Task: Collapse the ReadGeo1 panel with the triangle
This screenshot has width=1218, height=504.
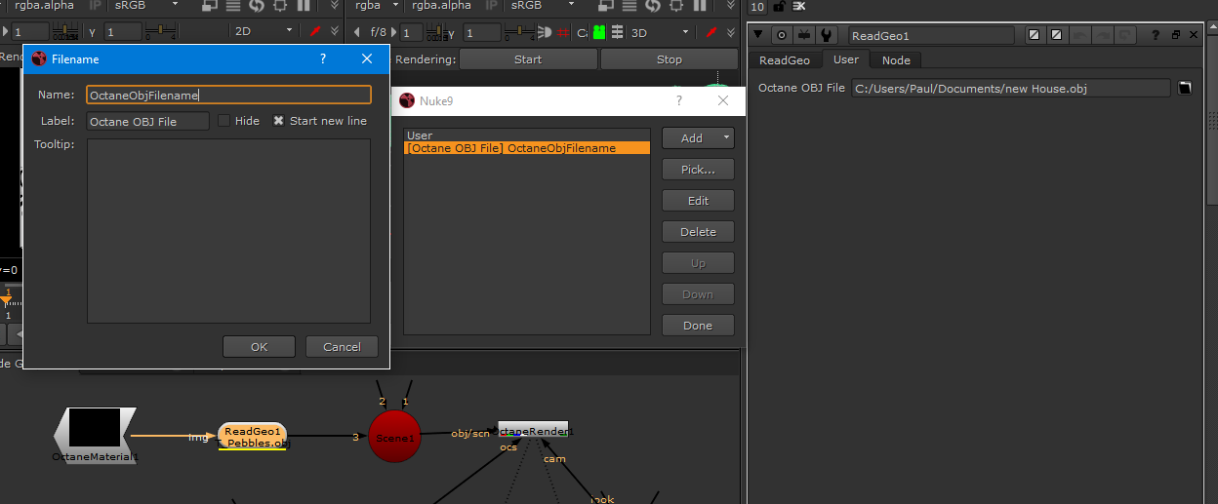Action: [759, 36]
